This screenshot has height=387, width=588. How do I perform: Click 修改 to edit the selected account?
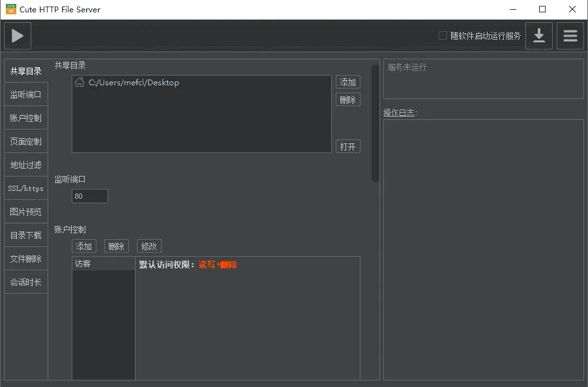point(149,246)
